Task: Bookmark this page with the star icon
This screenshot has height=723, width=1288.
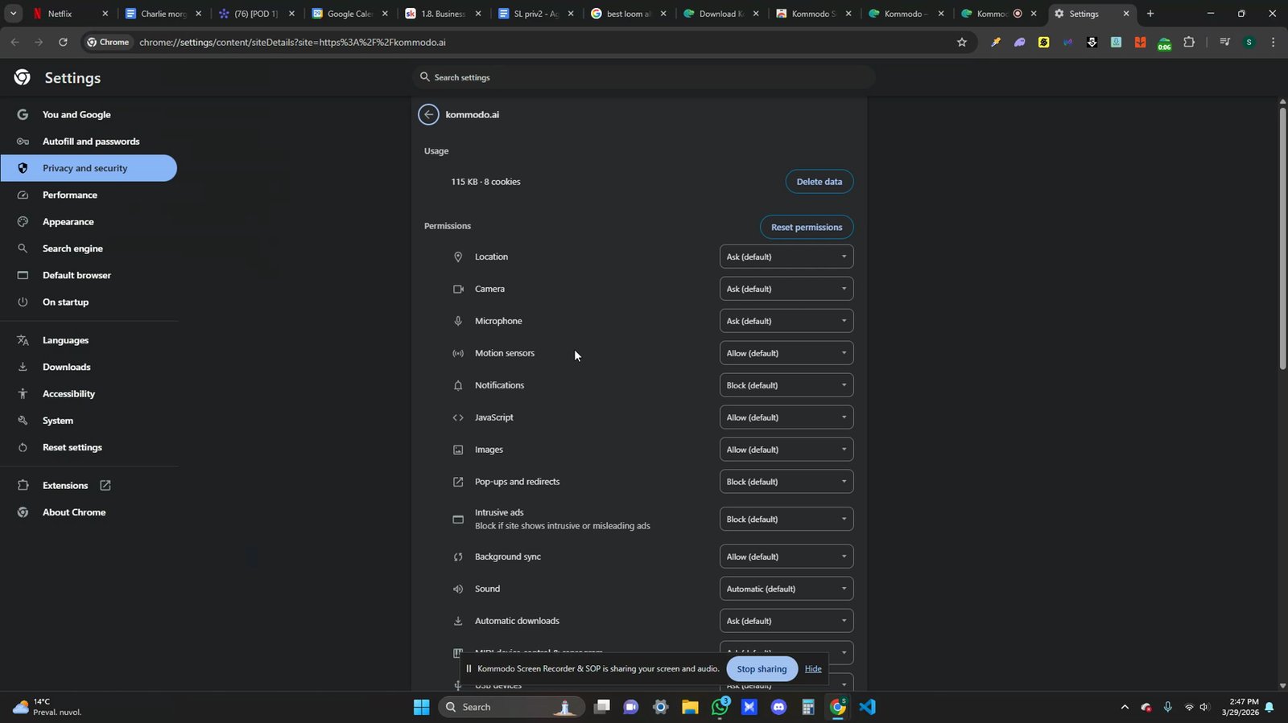Action: 962,42
